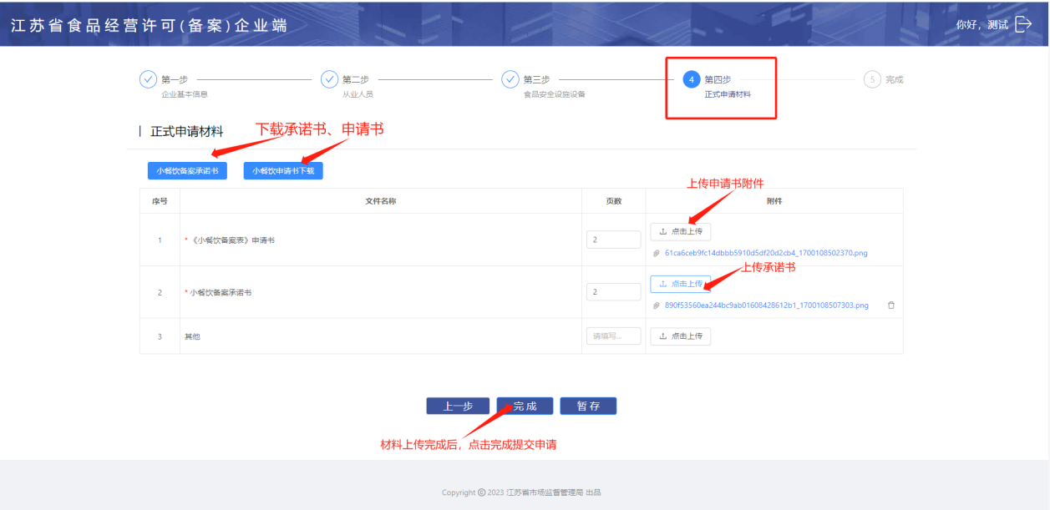Save draft using the 暂存 button
Screen dimensions: 1050x510
(588, 406)
